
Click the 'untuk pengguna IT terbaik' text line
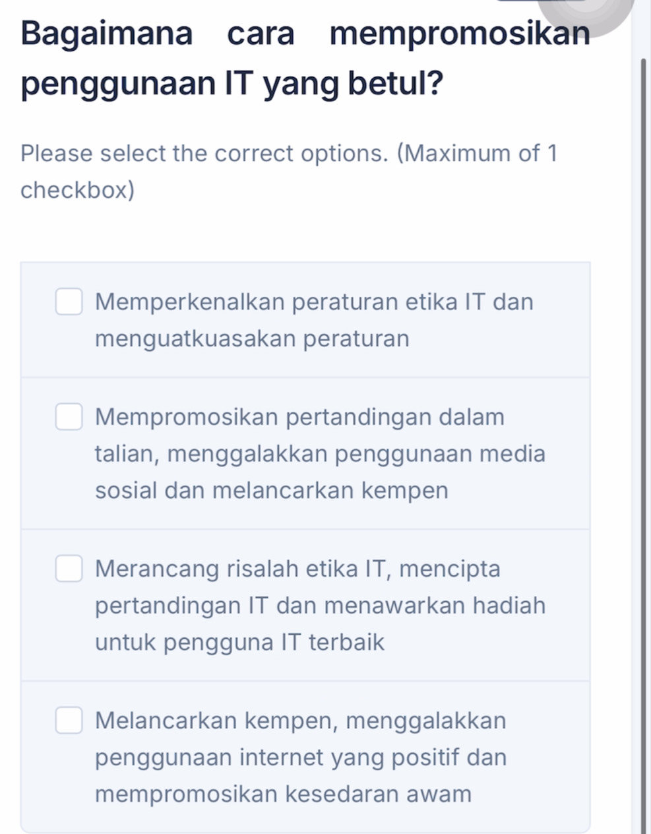point(239,642)
